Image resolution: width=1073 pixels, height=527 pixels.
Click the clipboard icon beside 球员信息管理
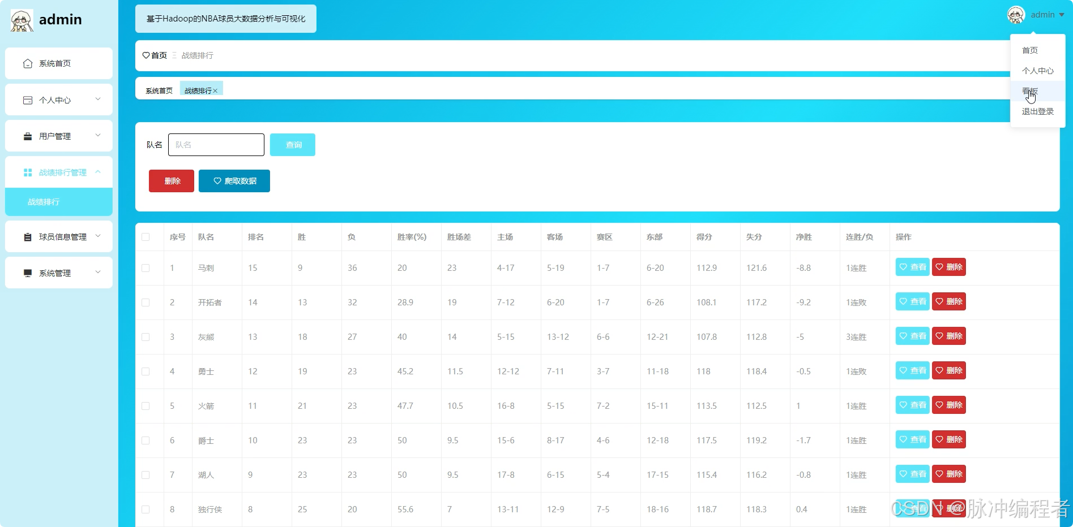27,237
